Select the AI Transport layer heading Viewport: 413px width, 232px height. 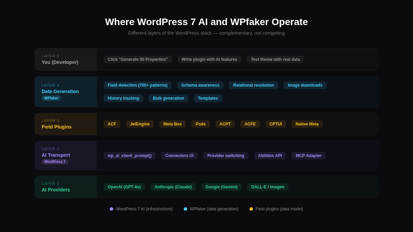[56, 155]
